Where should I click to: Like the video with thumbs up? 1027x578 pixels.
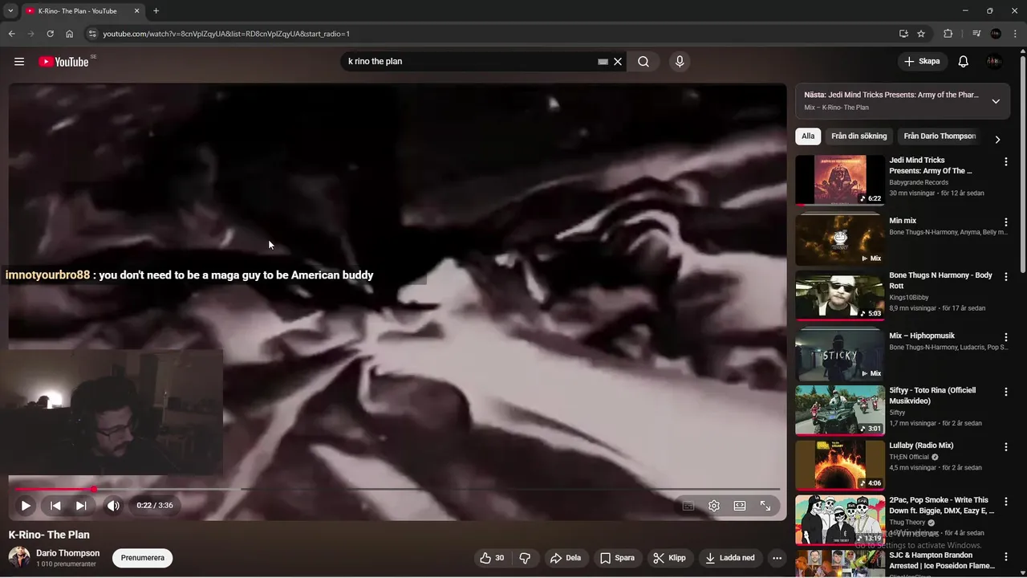coord(493,558)
